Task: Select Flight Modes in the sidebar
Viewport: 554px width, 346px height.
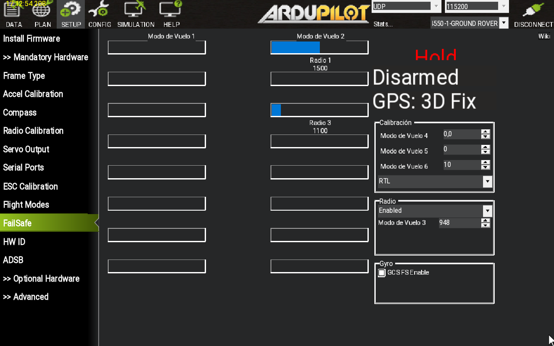Action: click(26, 205)
